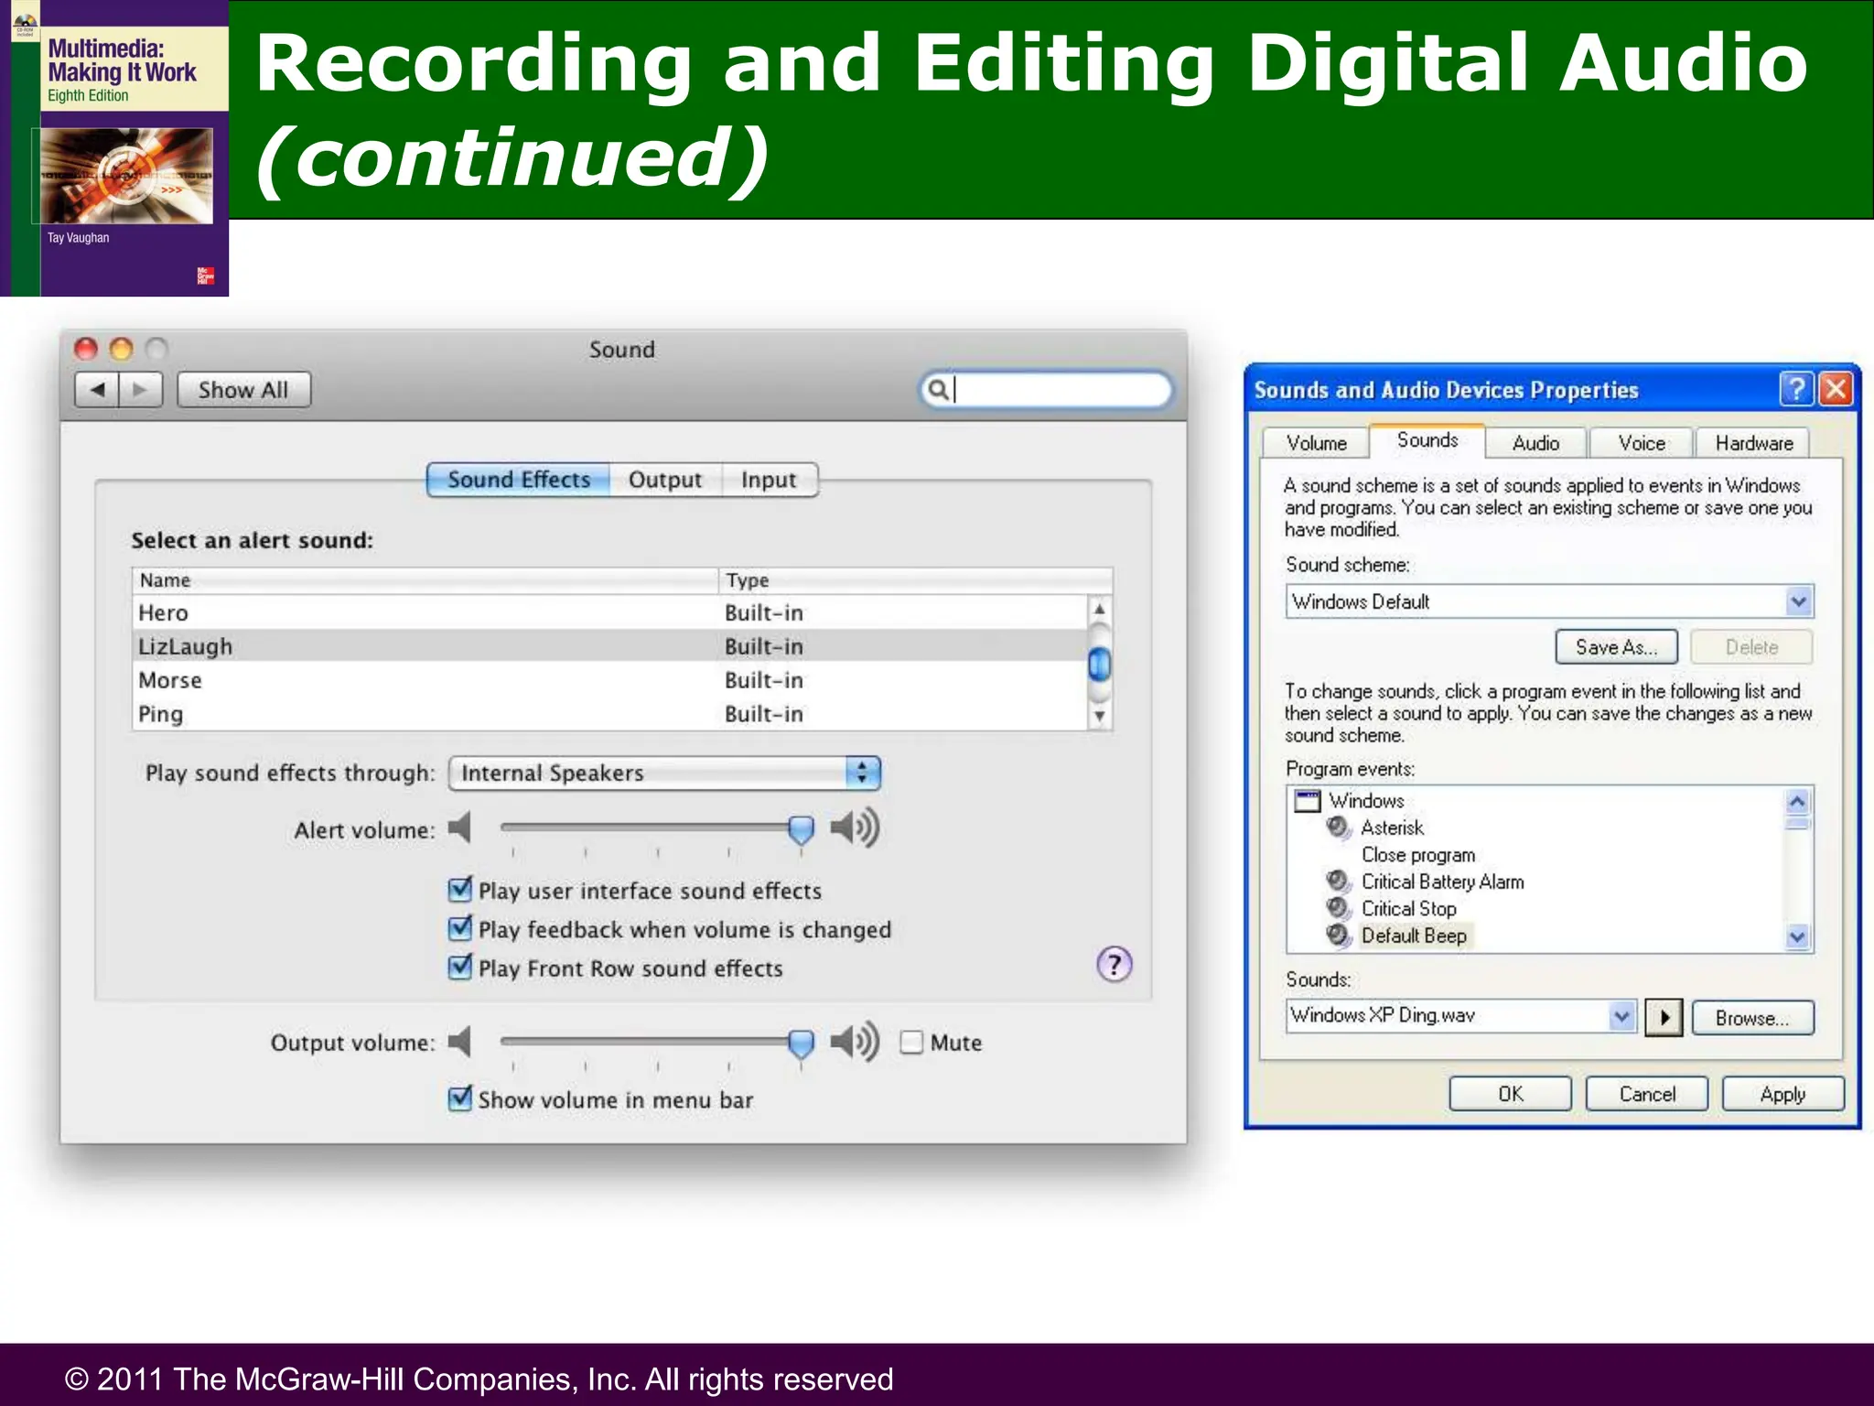Select the Ping alert sound

click(609, 714)
